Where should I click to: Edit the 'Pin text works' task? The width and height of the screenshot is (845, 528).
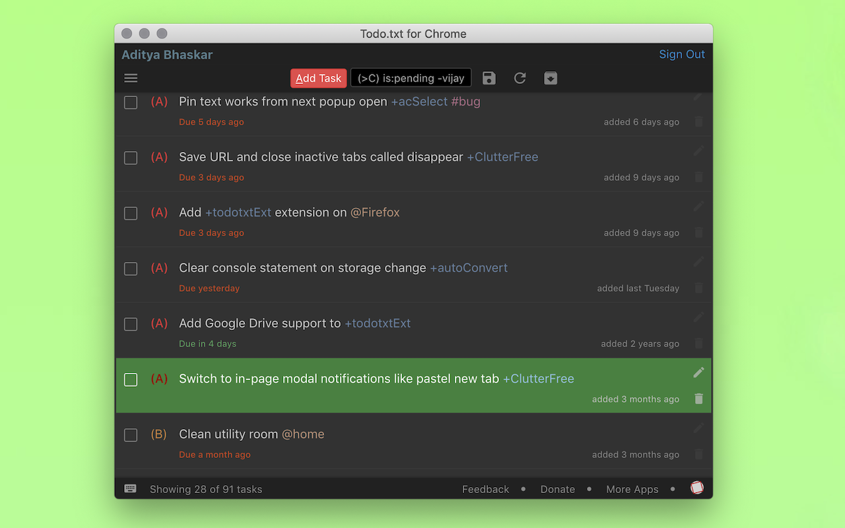click(699, 96)
